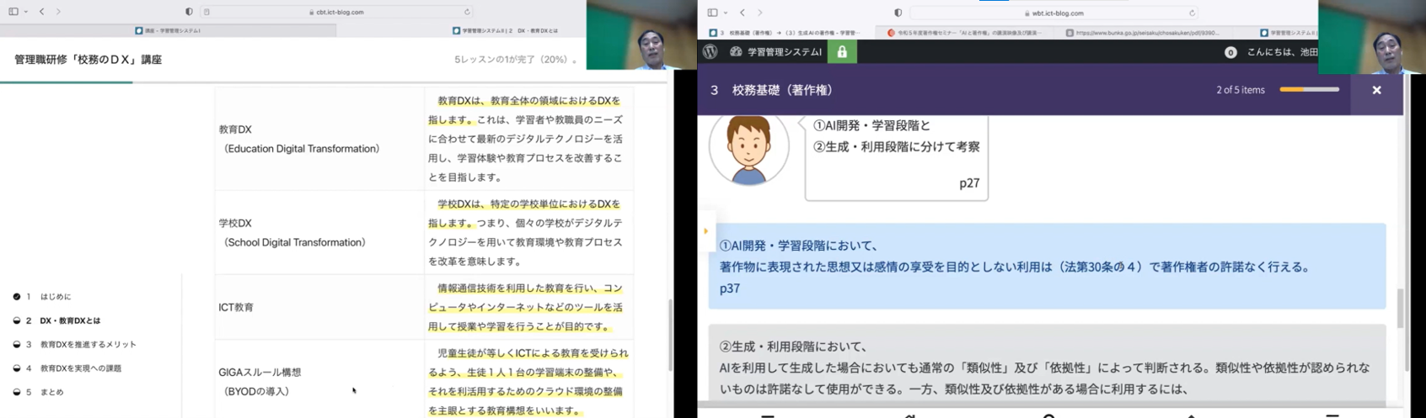Image resolution: width=1426 pixels, height=418 pixels.
Task: Click the 3 校務基礎(著作権) lesson header
Action: tap(771, 90)
